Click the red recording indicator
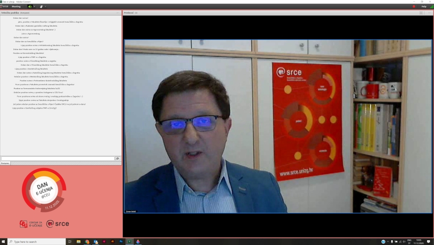Image resolution: width=434 pixels, height=245 pixels. click(x=414, y=7)
